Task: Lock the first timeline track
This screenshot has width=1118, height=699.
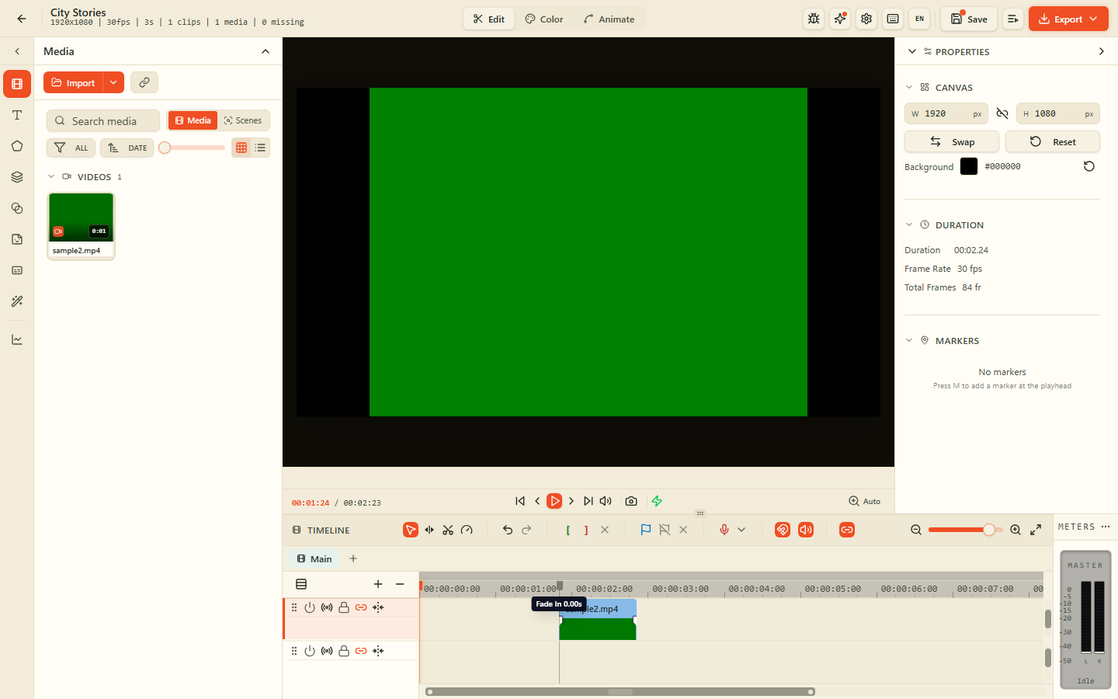Action: [344, 607]
